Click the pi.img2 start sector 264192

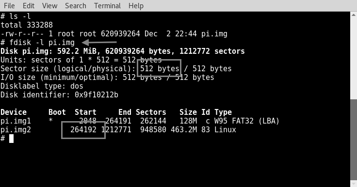click(x=83, y=130)
